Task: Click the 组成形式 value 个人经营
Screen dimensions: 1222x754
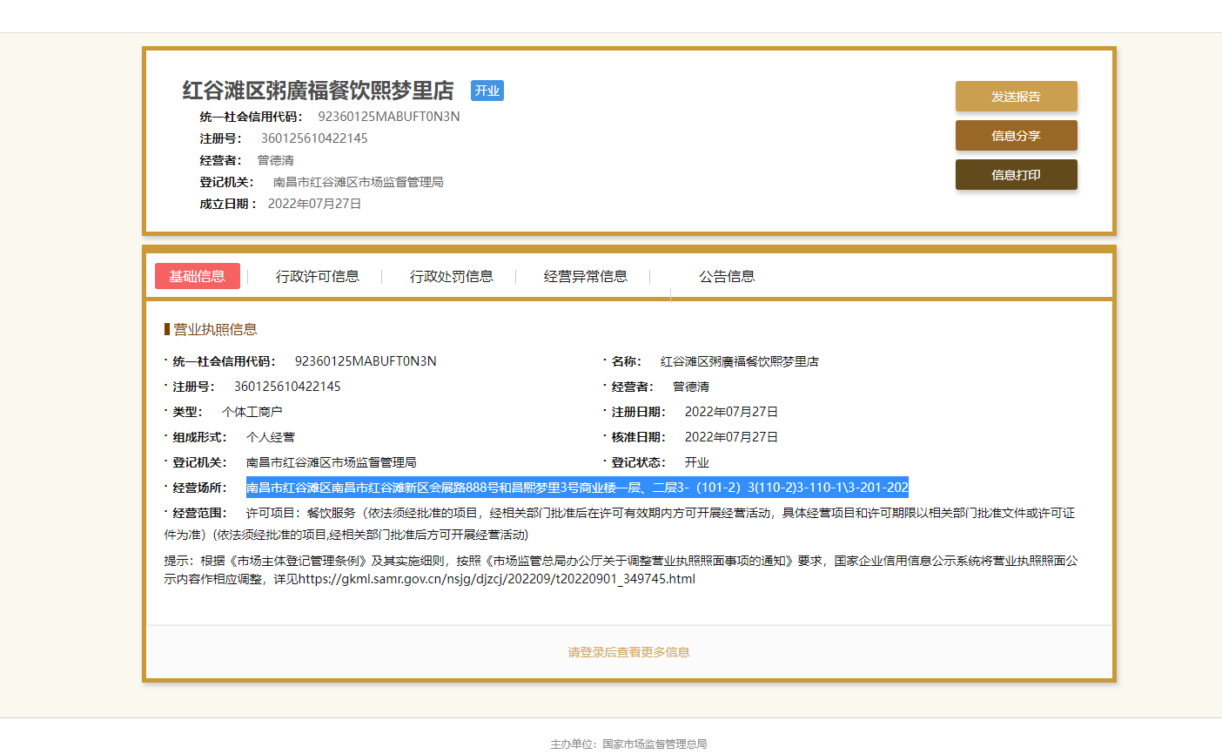Action: 271,437
